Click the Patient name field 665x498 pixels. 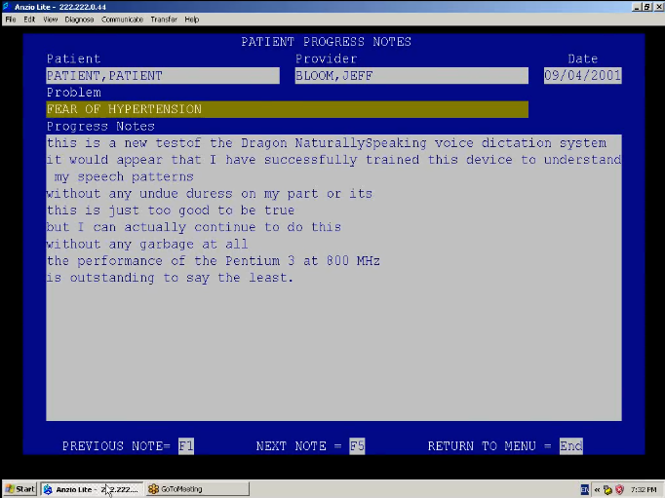pos(163,75)
